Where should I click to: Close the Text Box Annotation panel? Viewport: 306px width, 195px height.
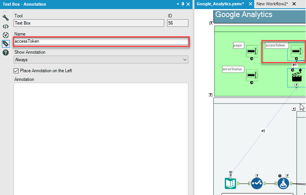pos(188,4)
